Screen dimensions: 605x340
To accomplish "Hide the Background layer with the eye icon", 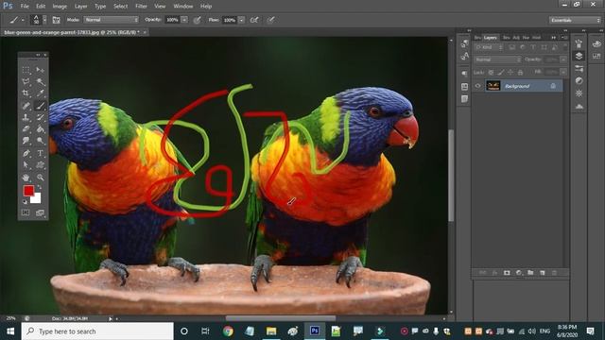I will tap(477, 86).
